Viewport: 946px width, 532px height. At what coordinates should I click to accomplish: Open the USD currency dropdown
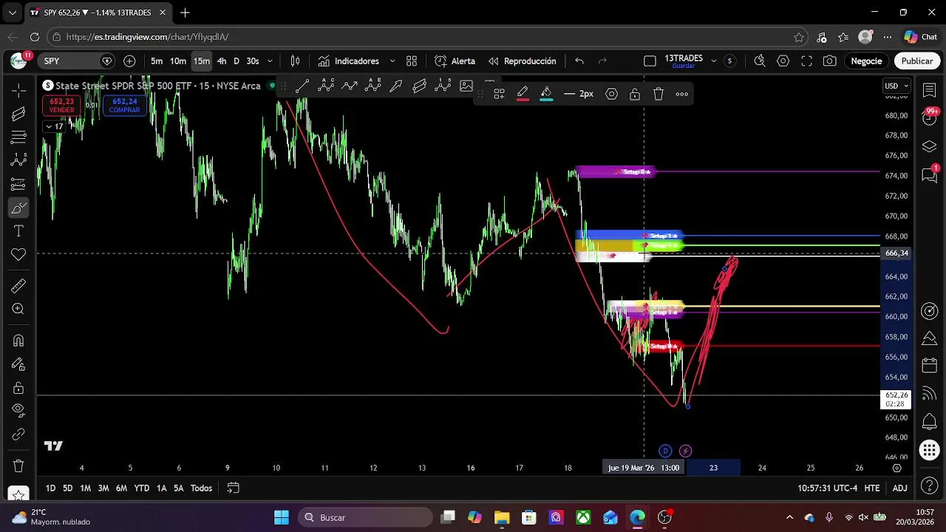[x=896, y=86]
